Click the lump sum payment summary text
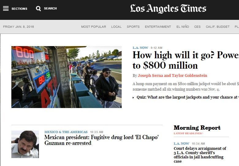Viewport: 239px width, 166px height. [186, 86]
